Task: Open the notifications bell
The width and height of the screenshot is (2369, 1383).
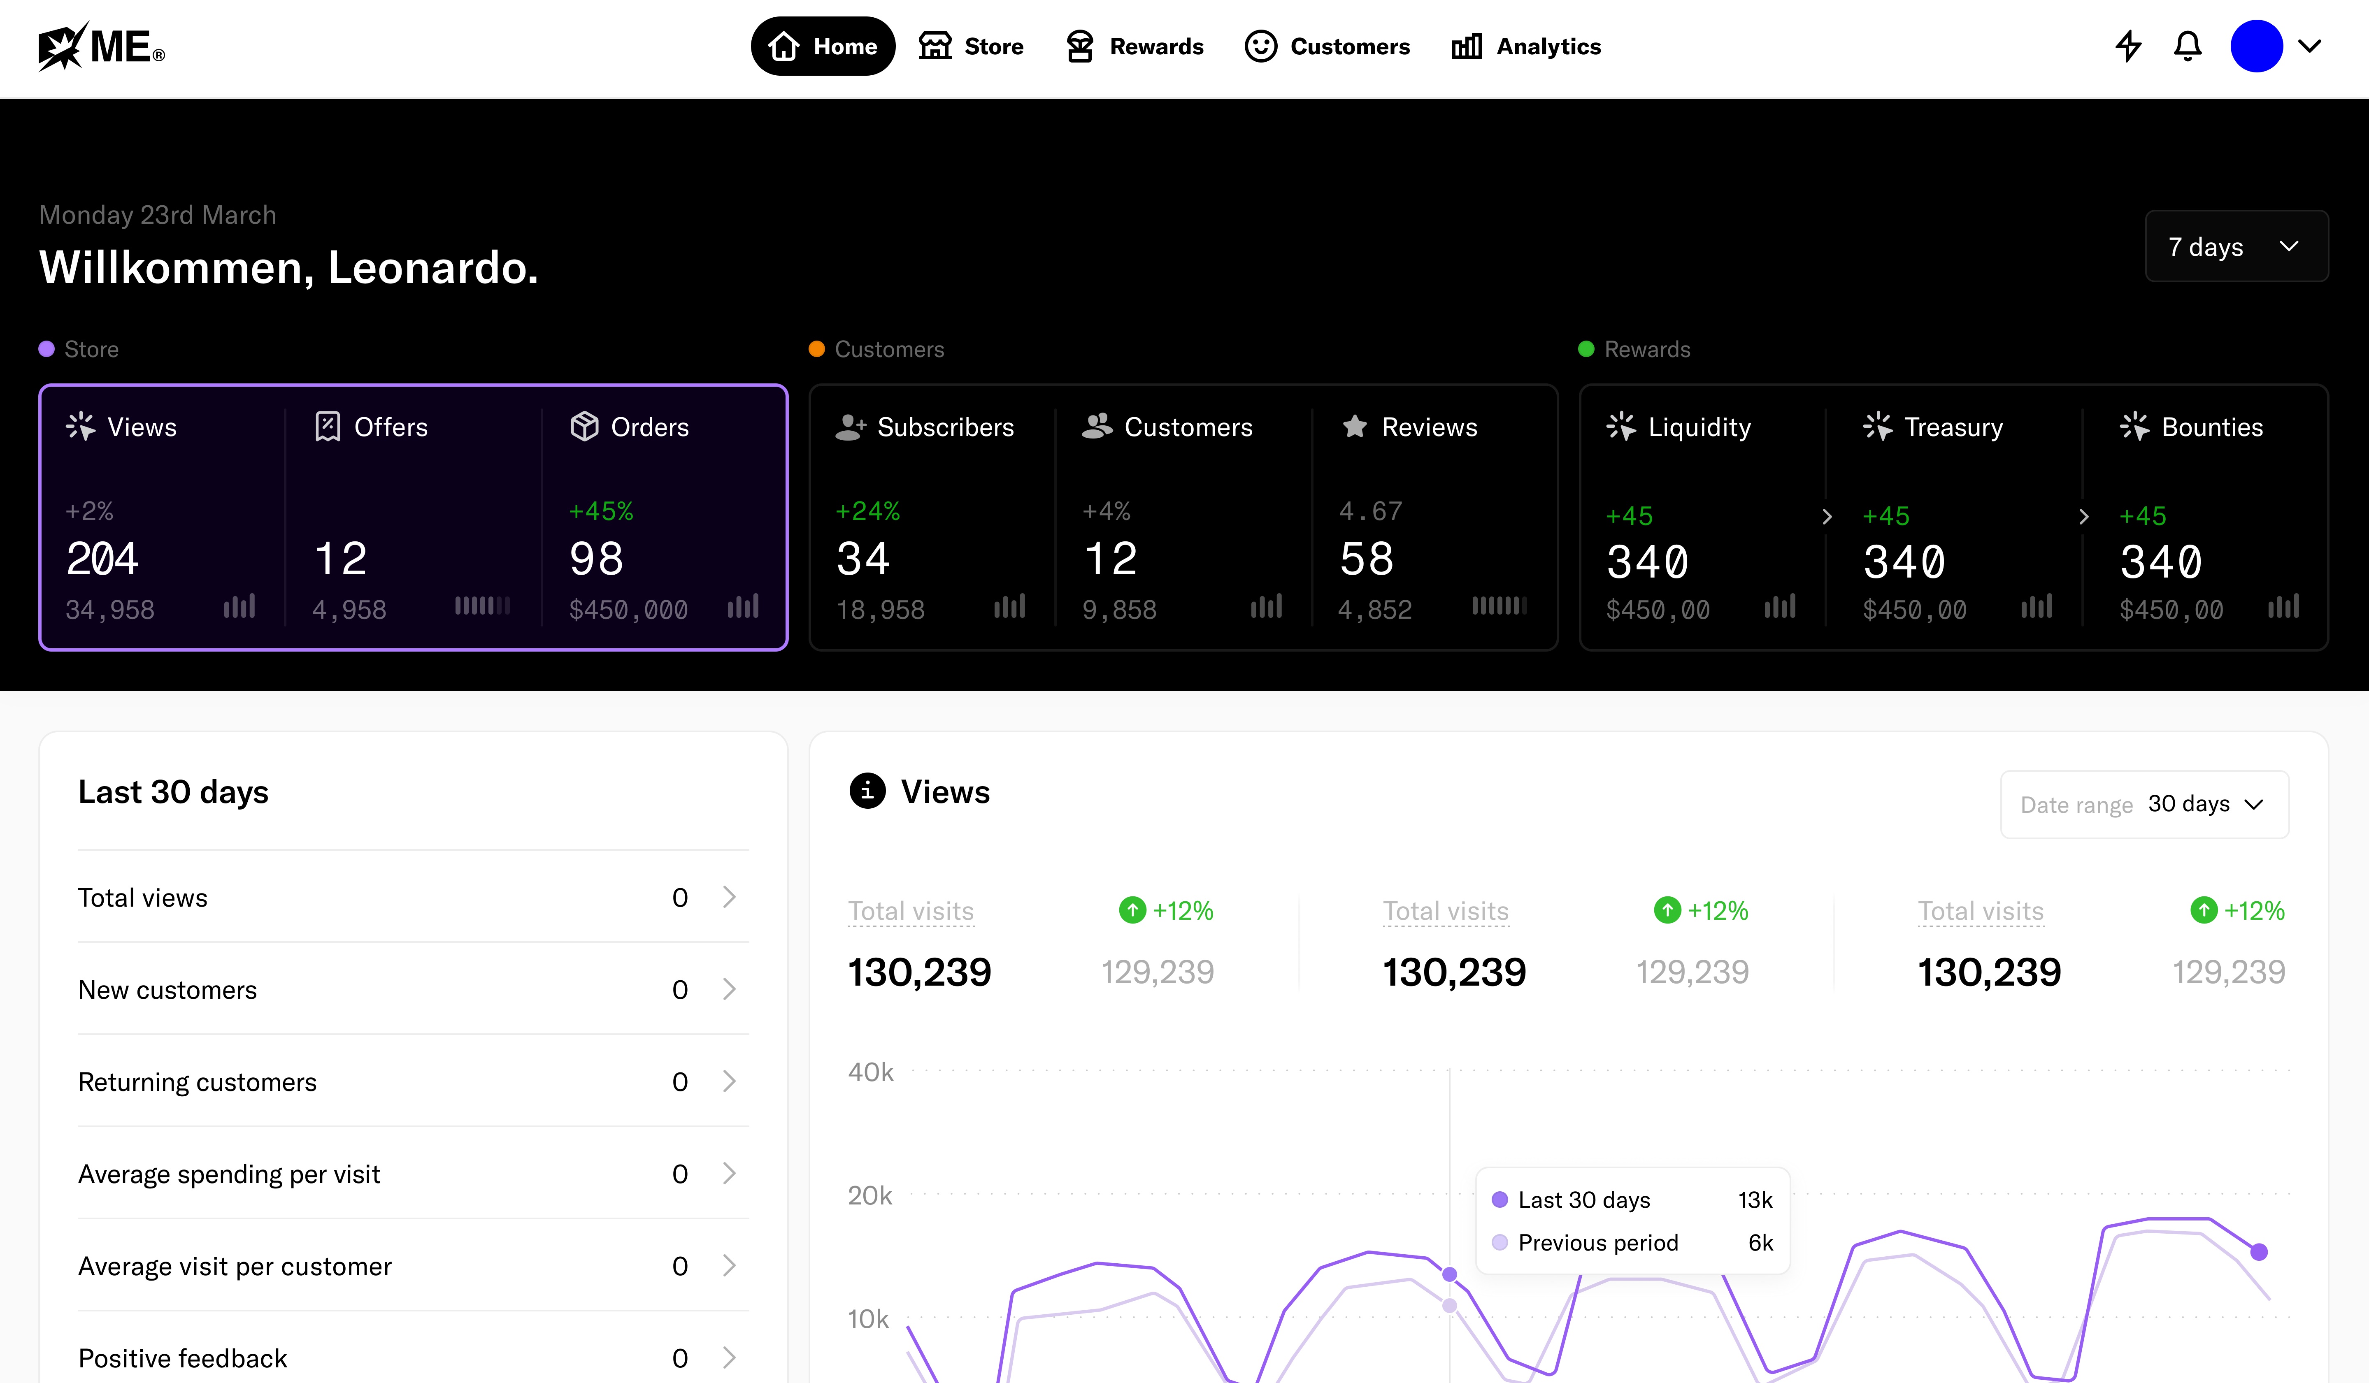Action: point(2188,46)
